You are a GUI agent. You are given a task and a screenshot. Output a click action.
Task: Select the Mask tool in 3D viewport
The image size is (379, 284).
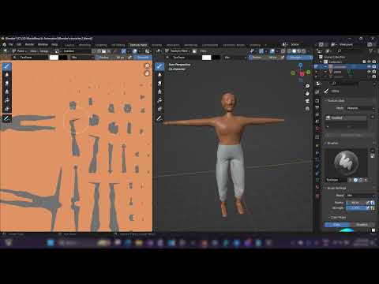point(159,109)
